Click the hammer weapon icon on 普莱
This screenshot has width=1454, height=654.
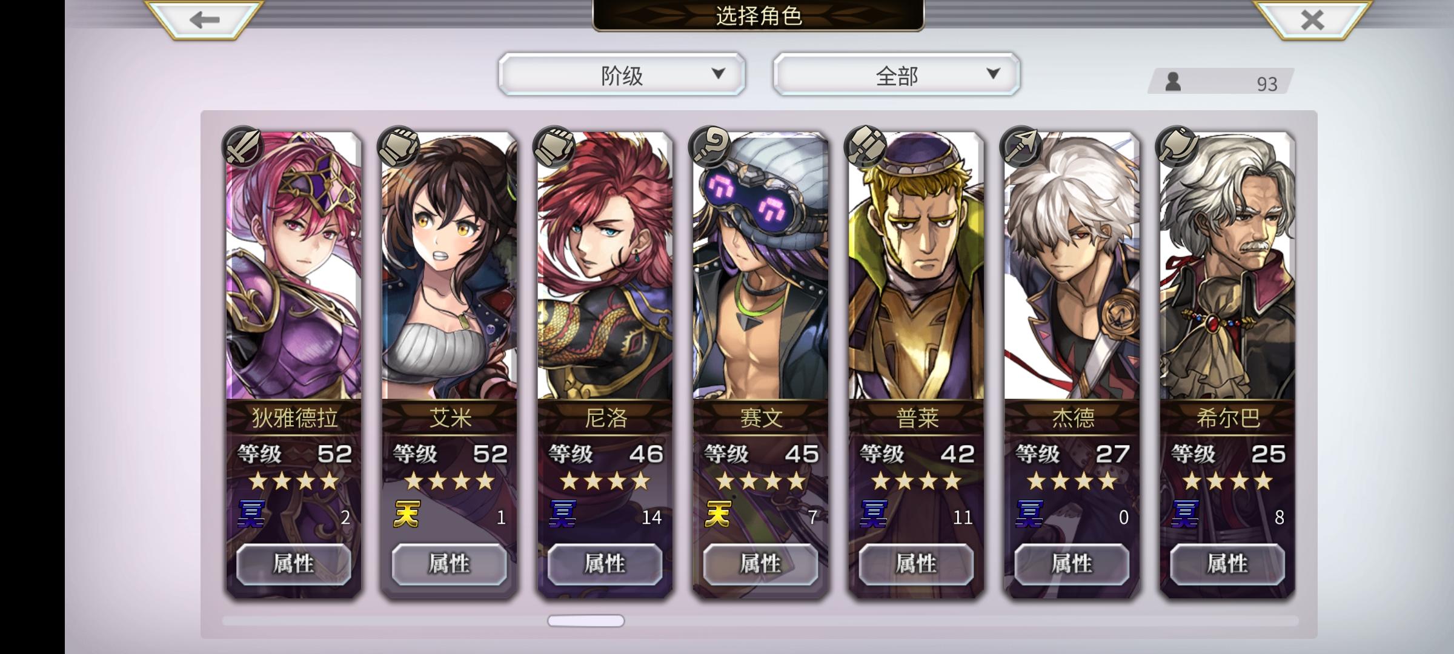pyautogui.click(x=865, y=147)
